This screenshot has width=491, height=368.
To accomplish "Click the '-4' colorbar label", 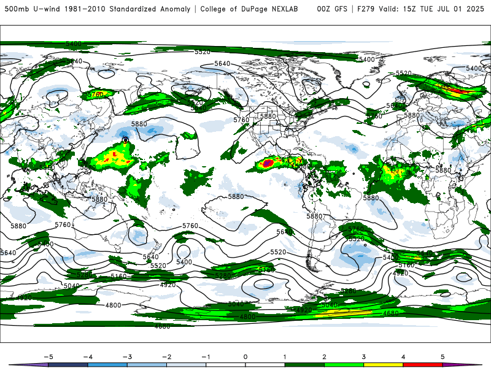I will (x=88, y=357).
